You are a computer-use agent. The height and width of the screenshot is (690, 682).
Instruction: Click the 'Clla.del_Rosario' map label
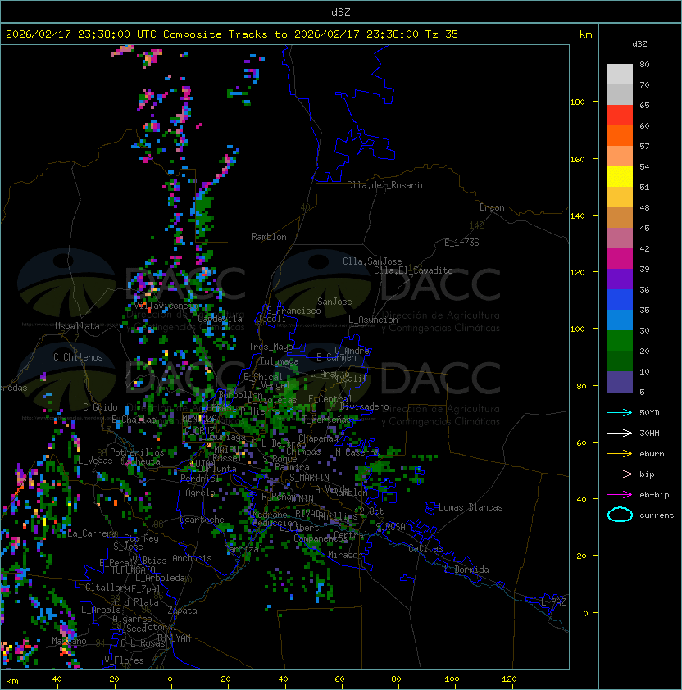tap(386, 185)
